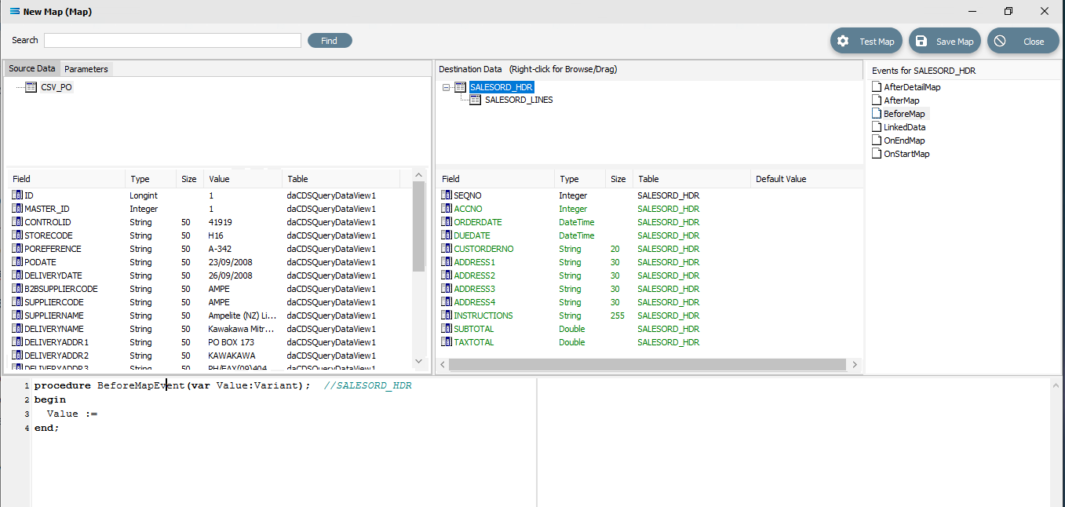The height and width of the screenshot is (507, 1065).
Task: Click the field icon beside POREFERENCE
Action: (17, 249)
